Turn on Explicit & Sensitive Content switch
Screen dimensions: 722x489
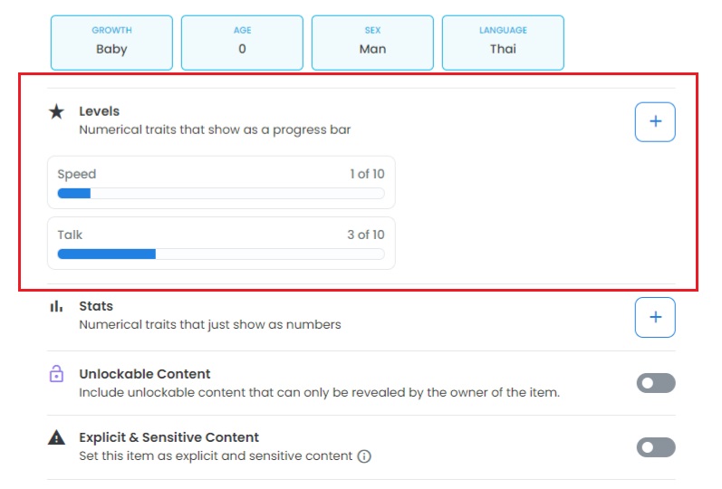[656, 447]
